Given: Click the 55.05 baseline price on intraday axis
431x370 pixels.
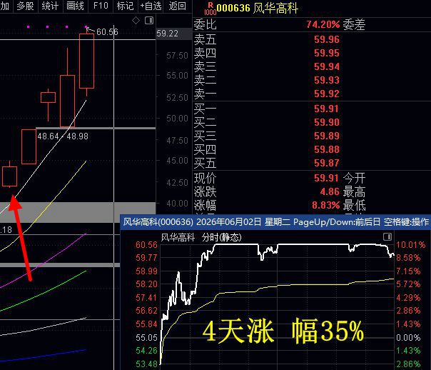Looking at the screenshot, I should click(x=146, y=338).
